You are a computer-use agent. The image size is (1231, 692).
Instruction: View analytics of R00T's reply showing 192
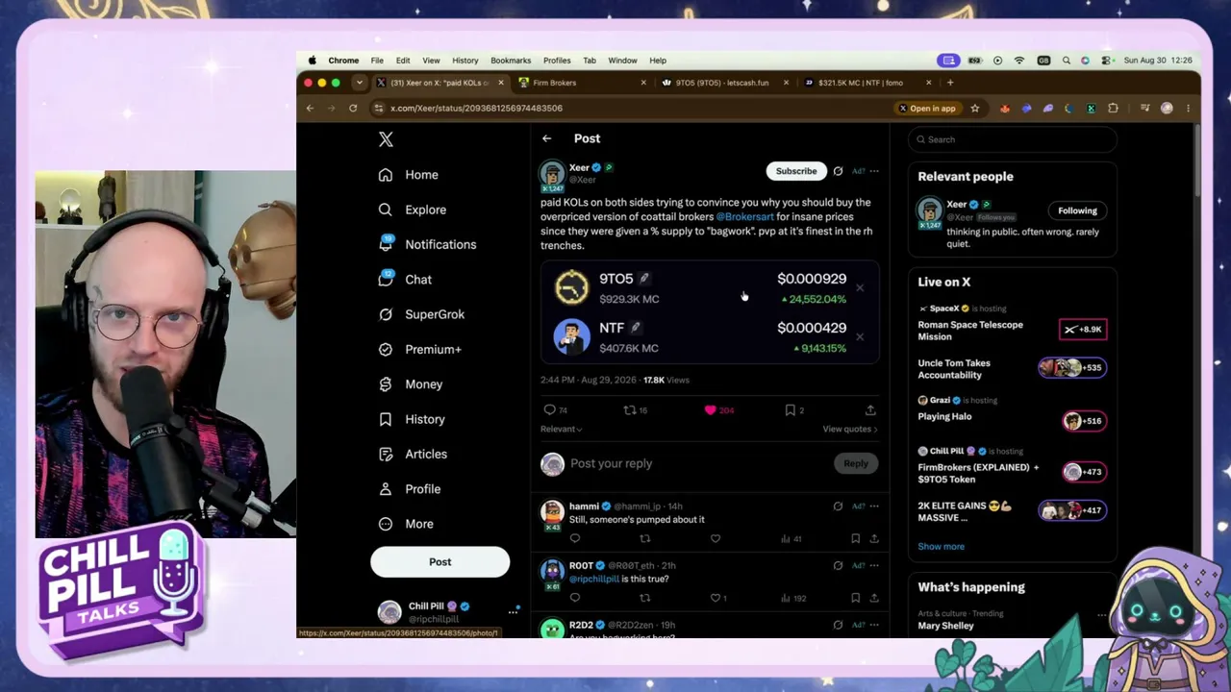tap(792, 598)
